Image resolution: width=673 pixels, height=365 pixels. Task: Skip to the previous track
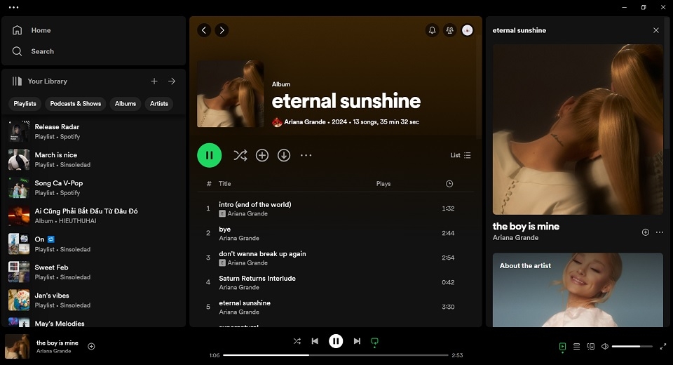click(315, 341)
